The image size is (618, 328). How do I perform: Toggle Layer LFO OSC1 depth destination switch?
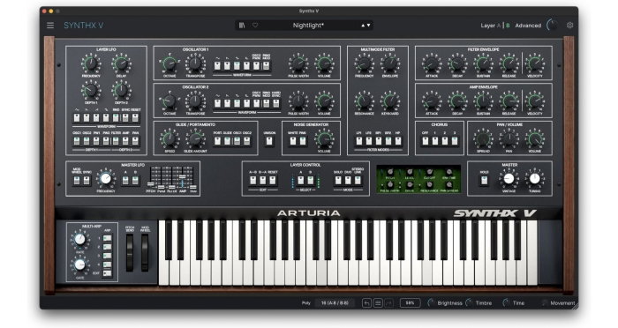(77, 141)
